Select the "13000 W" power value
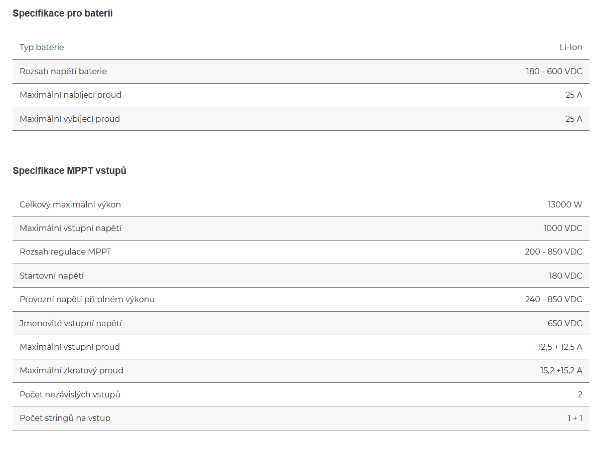 (565, 204)
